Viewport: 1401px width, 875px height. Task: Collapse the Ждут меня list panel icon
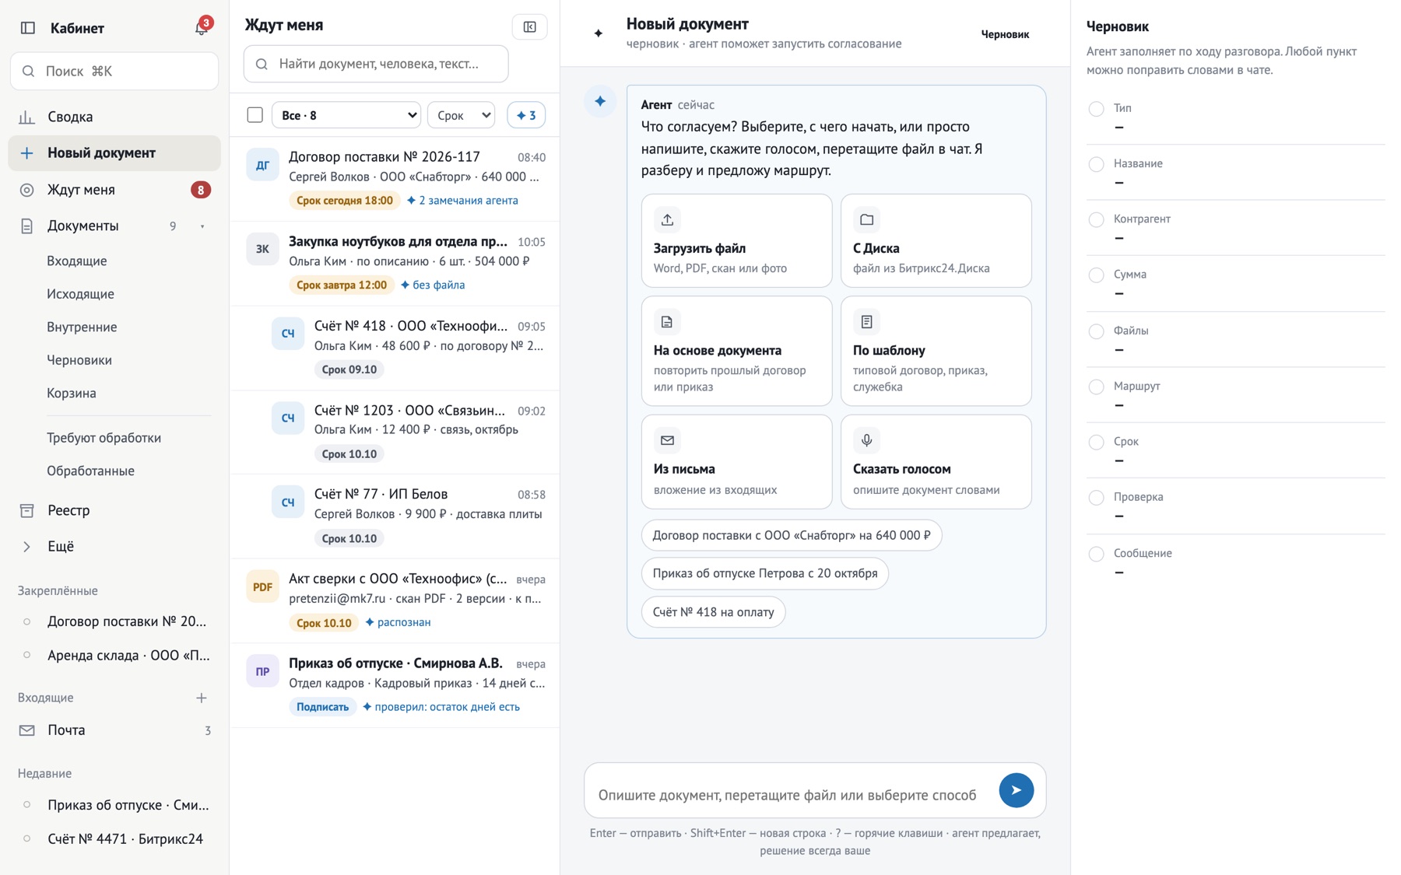pos(529,27)
